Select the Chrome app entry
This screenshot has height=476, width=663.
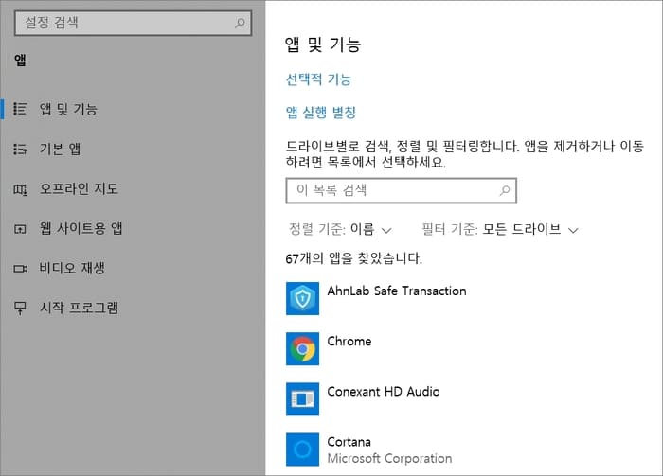pos(465,349)
